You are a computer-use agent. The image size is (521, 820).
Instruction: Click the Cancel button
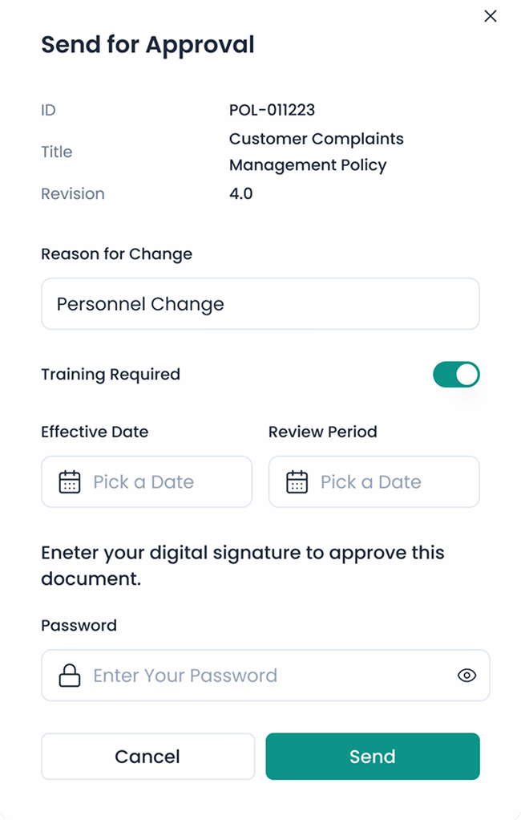pyautogui.click(x=148, y=756)
